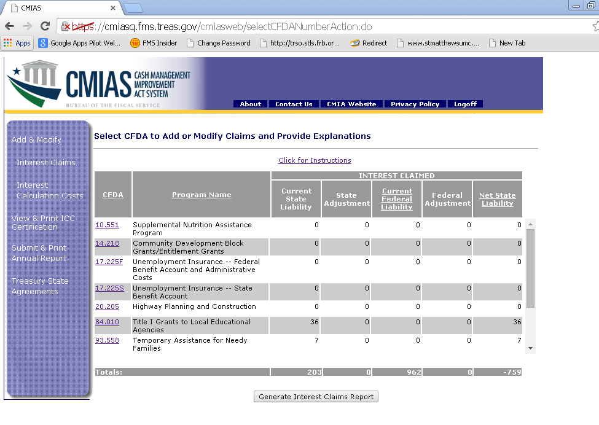Viewport: 599px width, 425px height.
Task: Click the CMIAS logo in the header
Action: point(98,84)
